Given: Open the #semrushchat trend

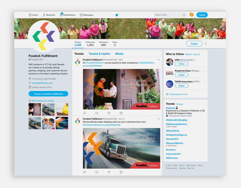Looking at the screenshot, I should click(x=173, y=154).
